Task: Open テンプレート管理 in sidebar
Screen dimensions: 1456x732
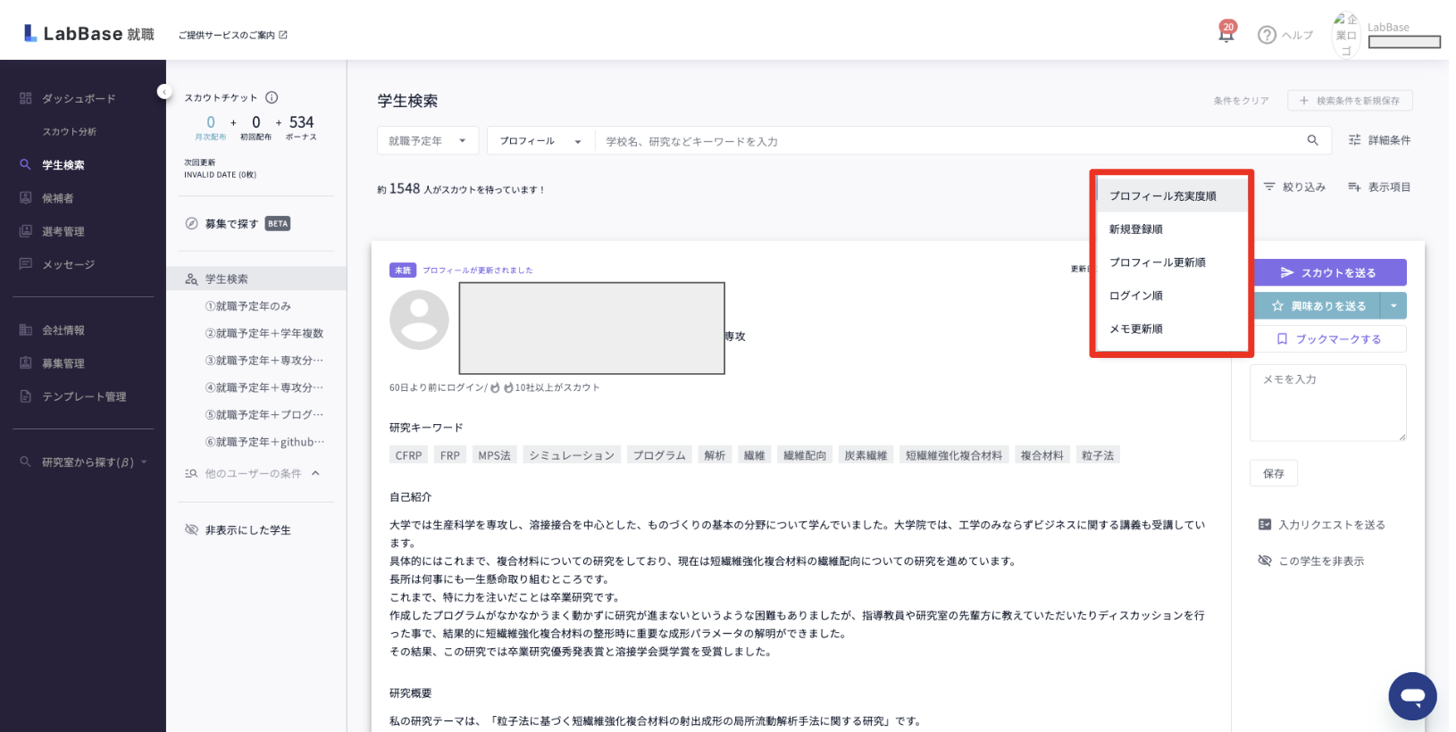Action: tap(84, 396)
